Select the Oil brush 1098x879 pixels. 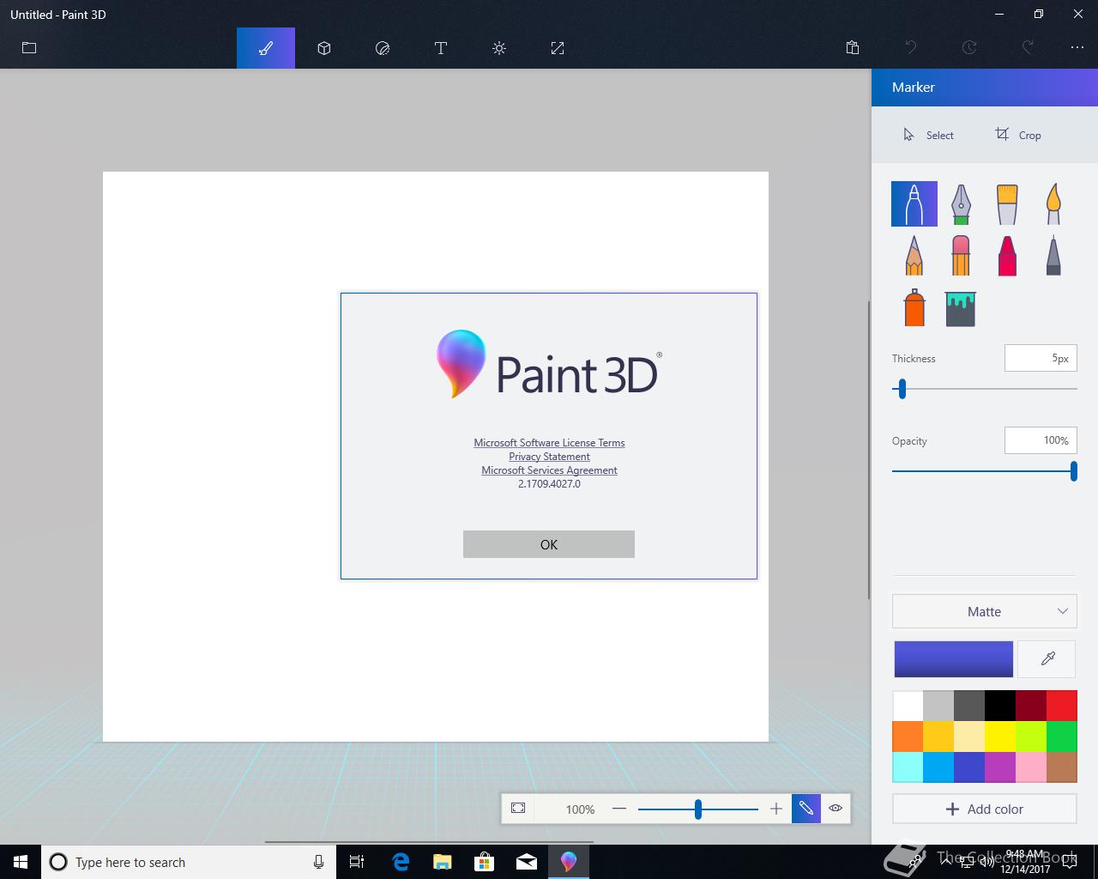[1007, 204]
